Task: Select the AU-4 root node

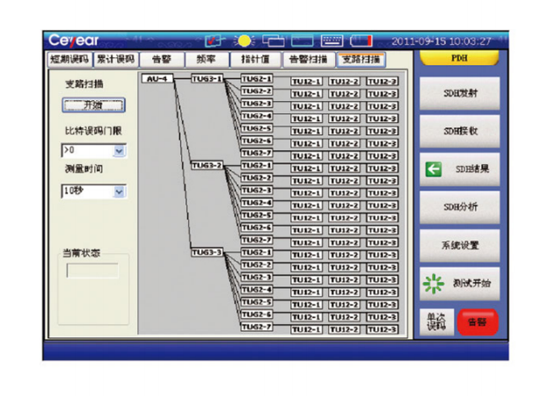Action: (155, 79)
